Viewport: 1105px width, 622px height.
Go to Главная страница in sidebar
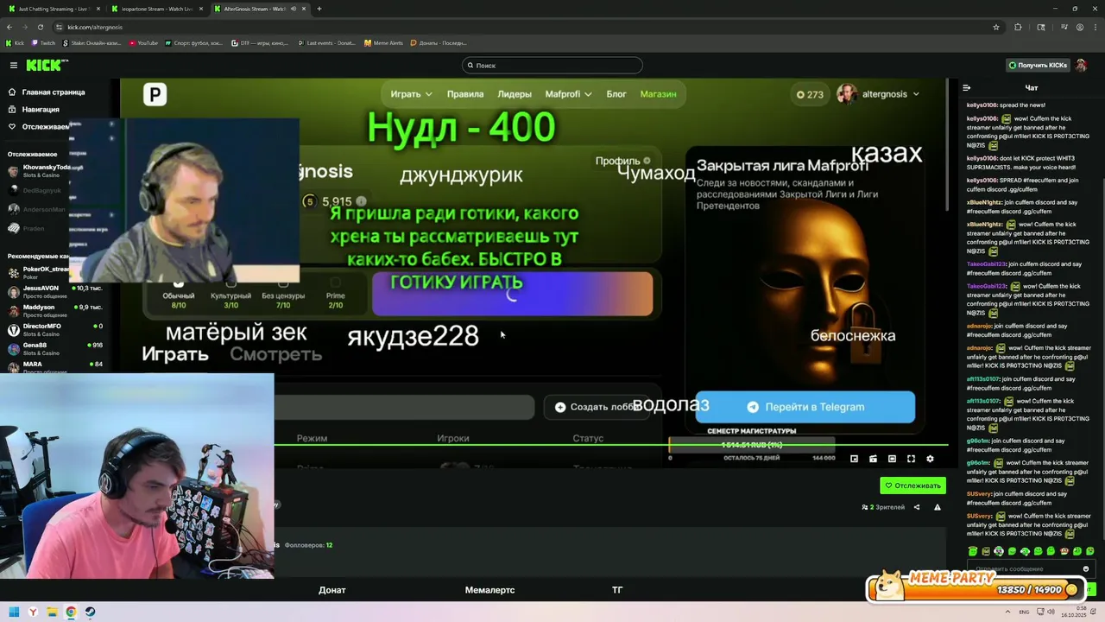47,92
